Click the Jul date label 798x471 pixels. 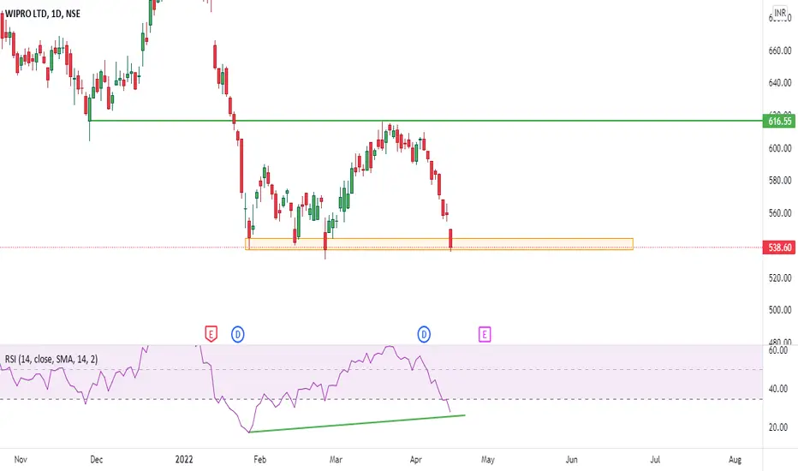(655, 459)
